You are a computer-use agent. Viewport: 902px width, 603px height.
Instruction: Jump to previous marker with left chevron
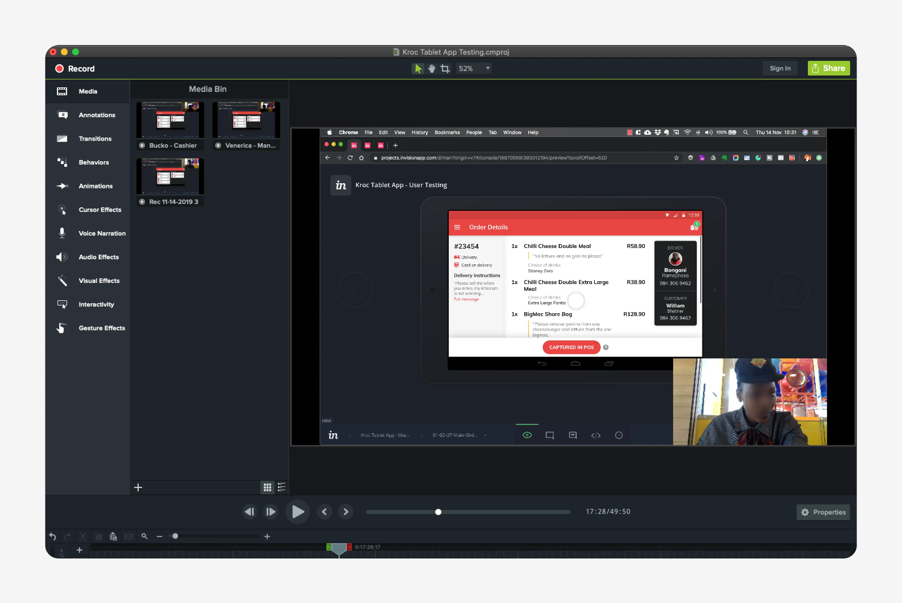(x=324, y=512)
